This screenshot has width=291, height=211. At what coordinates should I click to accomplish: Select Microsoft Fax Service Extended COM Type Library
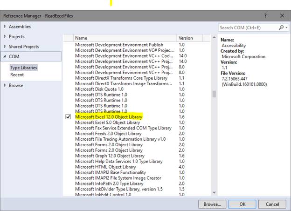(x=137, y=128)
